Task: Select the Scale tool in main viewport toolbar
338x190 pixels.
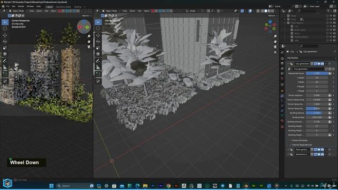Action: 98,47
